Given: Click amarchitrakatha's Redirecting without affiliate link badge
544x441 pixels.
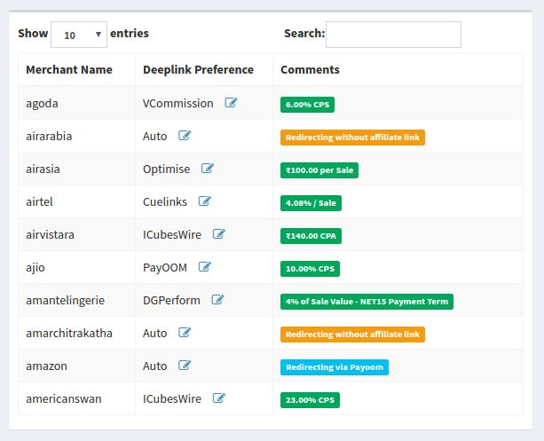Looking at the screenshot, I should click(x=352, y=335).
